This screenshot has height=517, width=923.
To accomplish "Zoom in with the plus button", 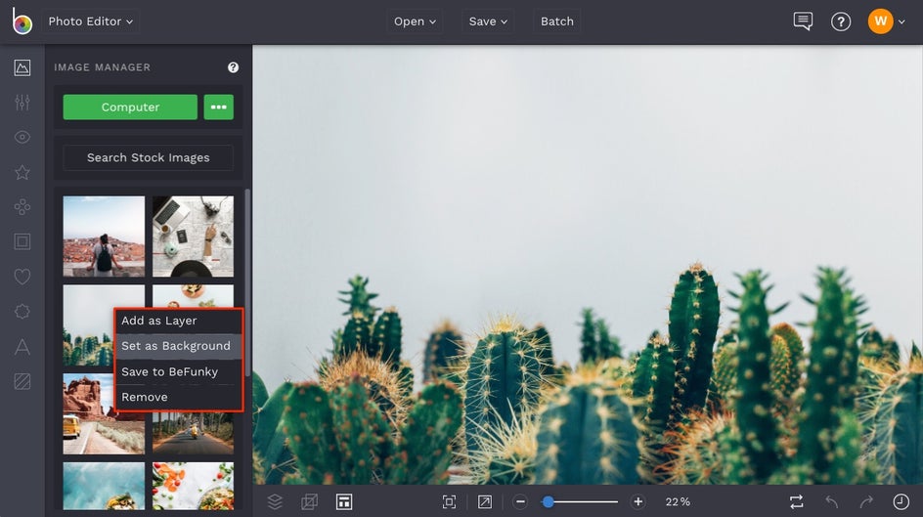I will pyautogui.click(x=638, y=501).
